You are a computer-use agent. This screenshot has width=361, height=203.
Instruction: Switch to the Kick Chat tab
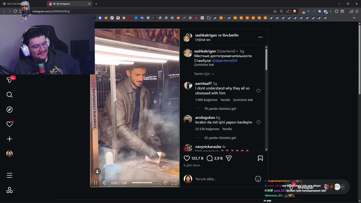pyautogui.click(x=14, y=4)
